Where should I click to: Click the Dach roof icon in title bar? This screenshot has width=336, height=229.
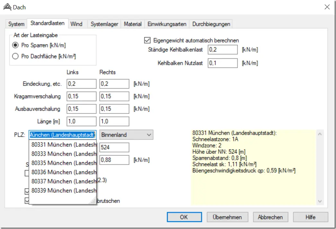tap(7, 7)
